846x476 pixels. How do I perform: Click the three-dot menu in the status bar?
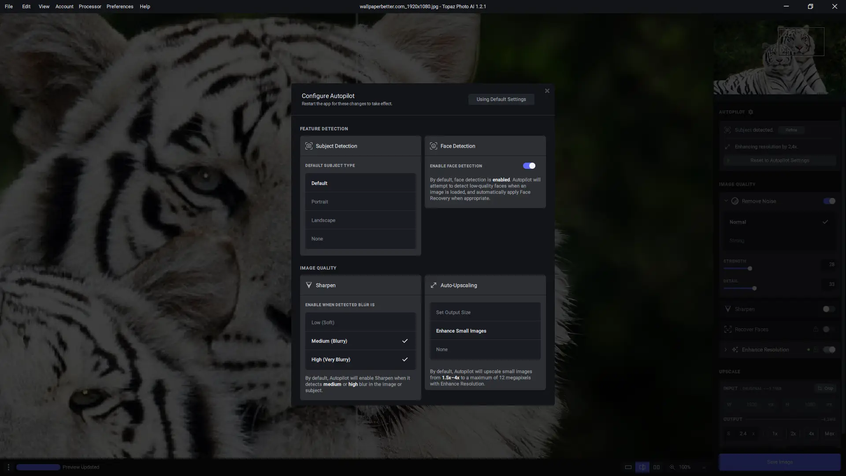click(8, 467)
